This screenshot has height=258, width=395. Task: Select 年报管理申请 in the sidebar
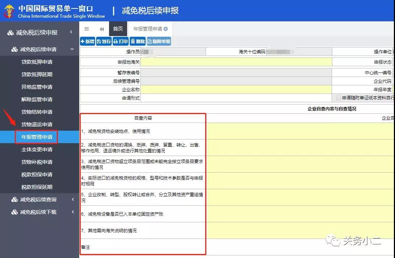pos(36,137)
